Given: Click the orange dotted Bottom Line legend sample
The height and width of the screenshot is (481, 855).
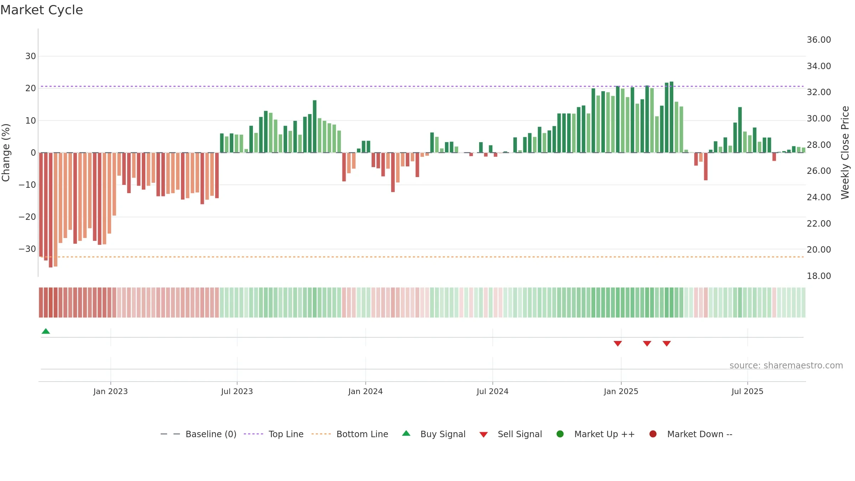Looking at the screenshot, I should pos(321,434).
